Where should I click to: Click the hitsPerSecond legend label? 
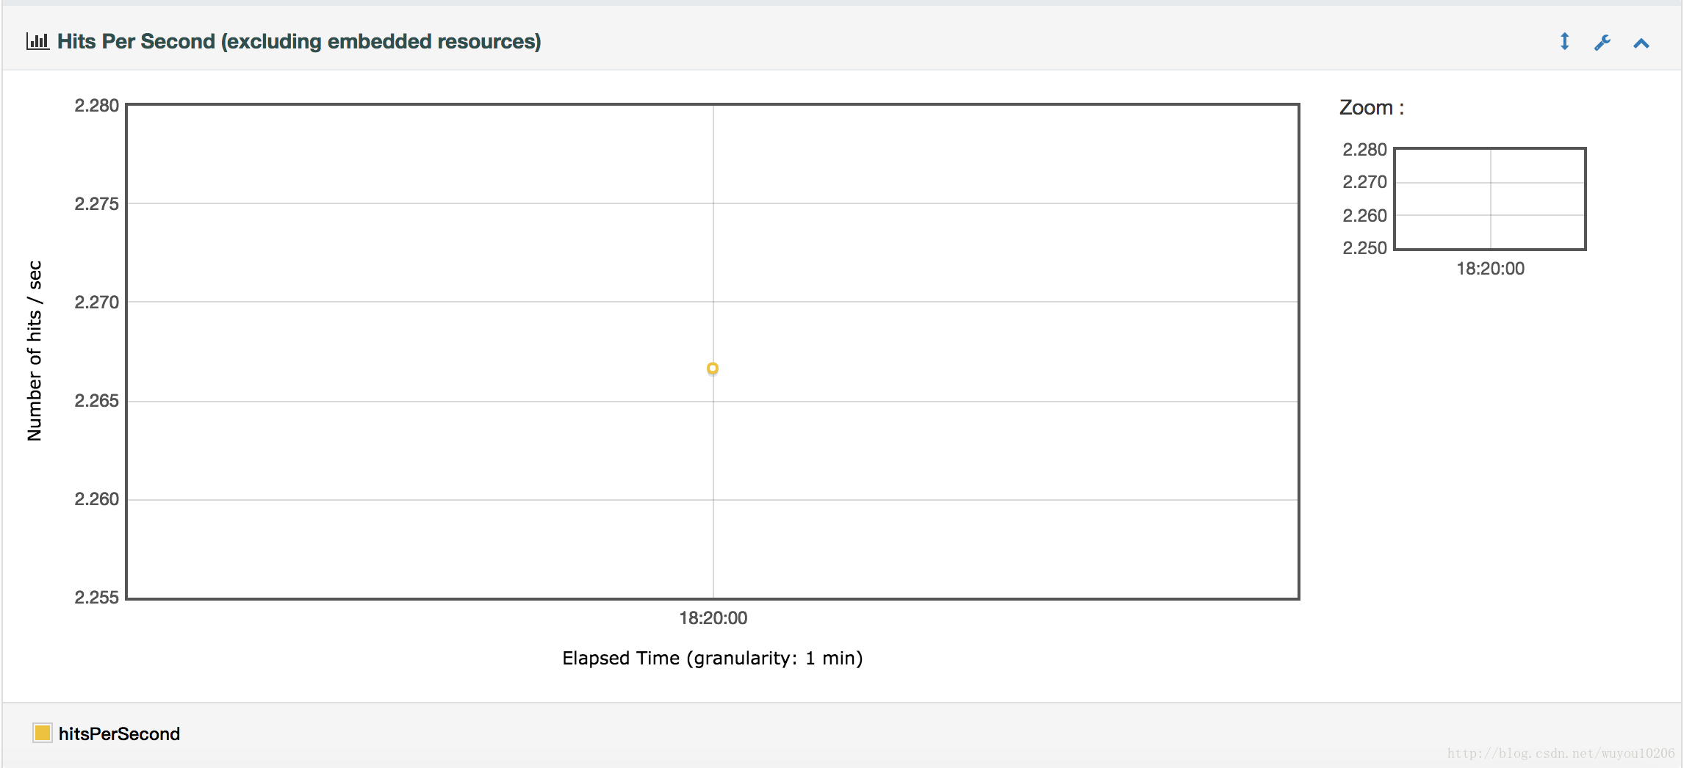119,733
